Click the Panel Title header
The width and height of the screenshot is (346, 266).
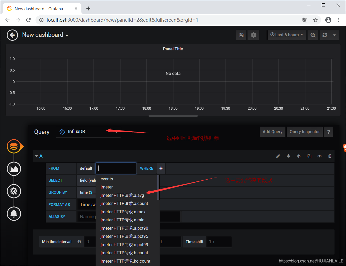click(x=173, y=49)
